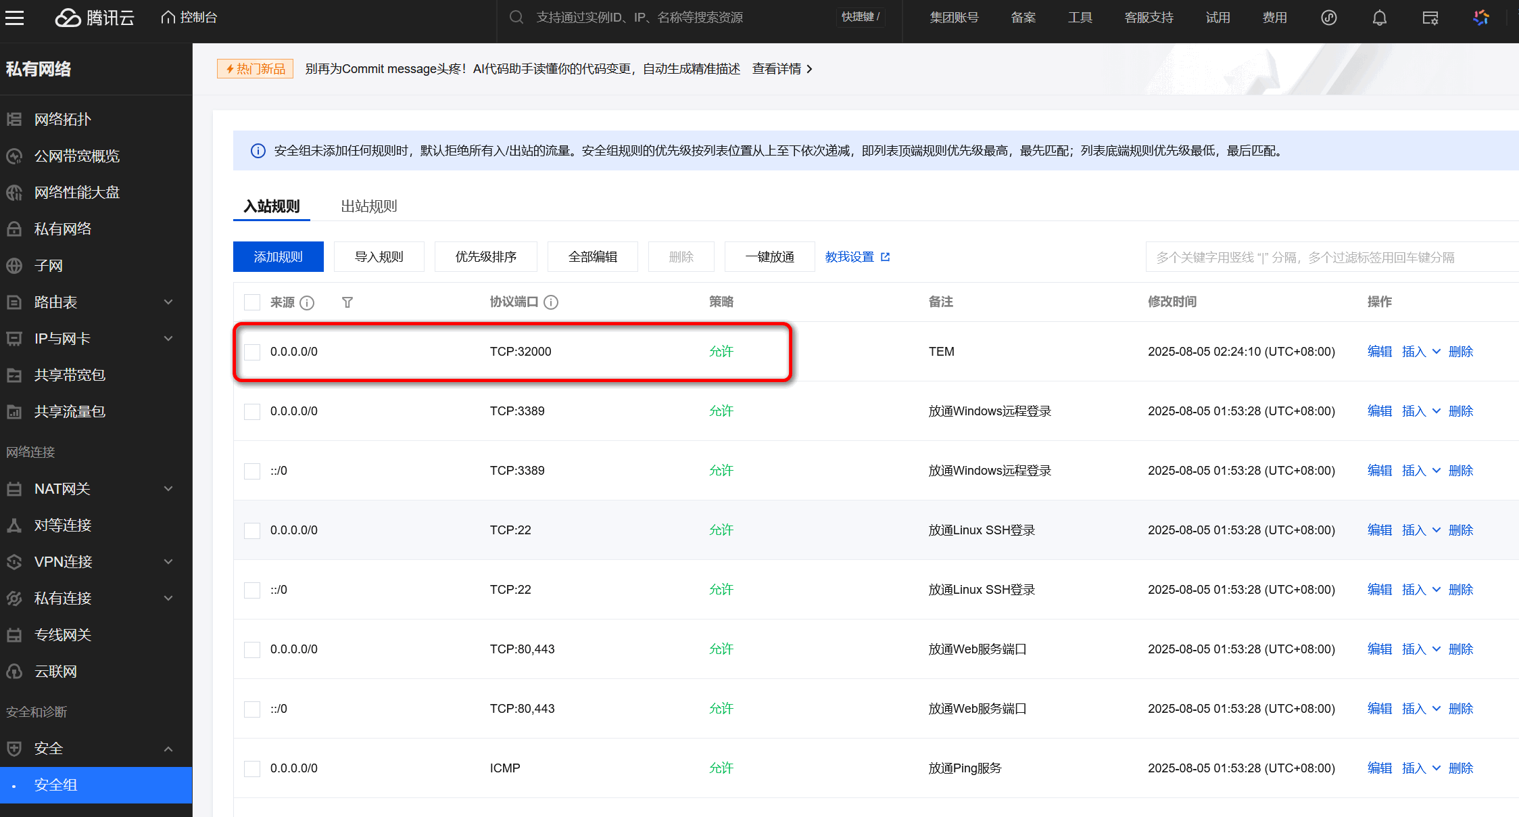This screenshot has width=1519, height=817.
Task: Check the checkbox for the TCP:32000 rule
Action: click(x=251, y=351)
